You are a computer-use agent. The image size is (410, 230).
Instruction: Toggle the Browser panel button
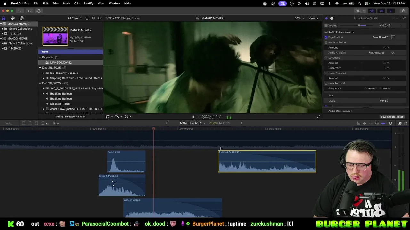click(372, 11)
